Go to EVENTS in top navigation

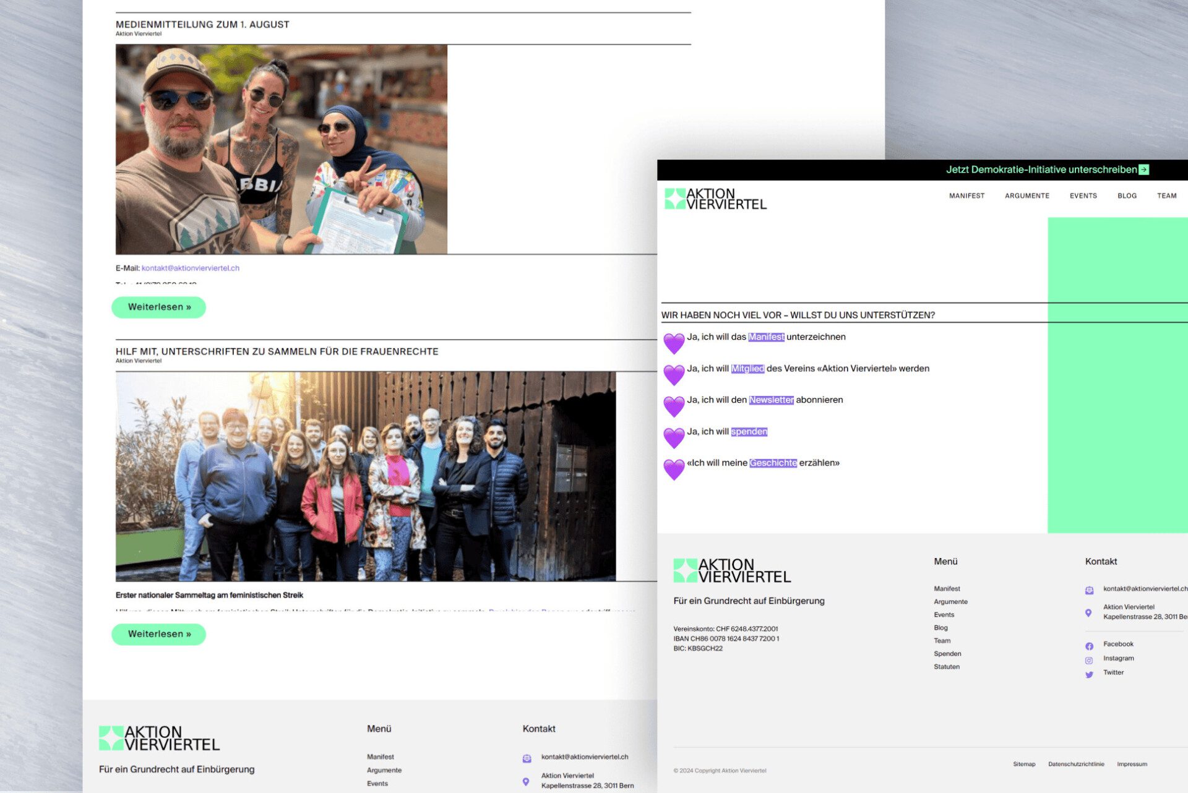(x=1083, y=196)
